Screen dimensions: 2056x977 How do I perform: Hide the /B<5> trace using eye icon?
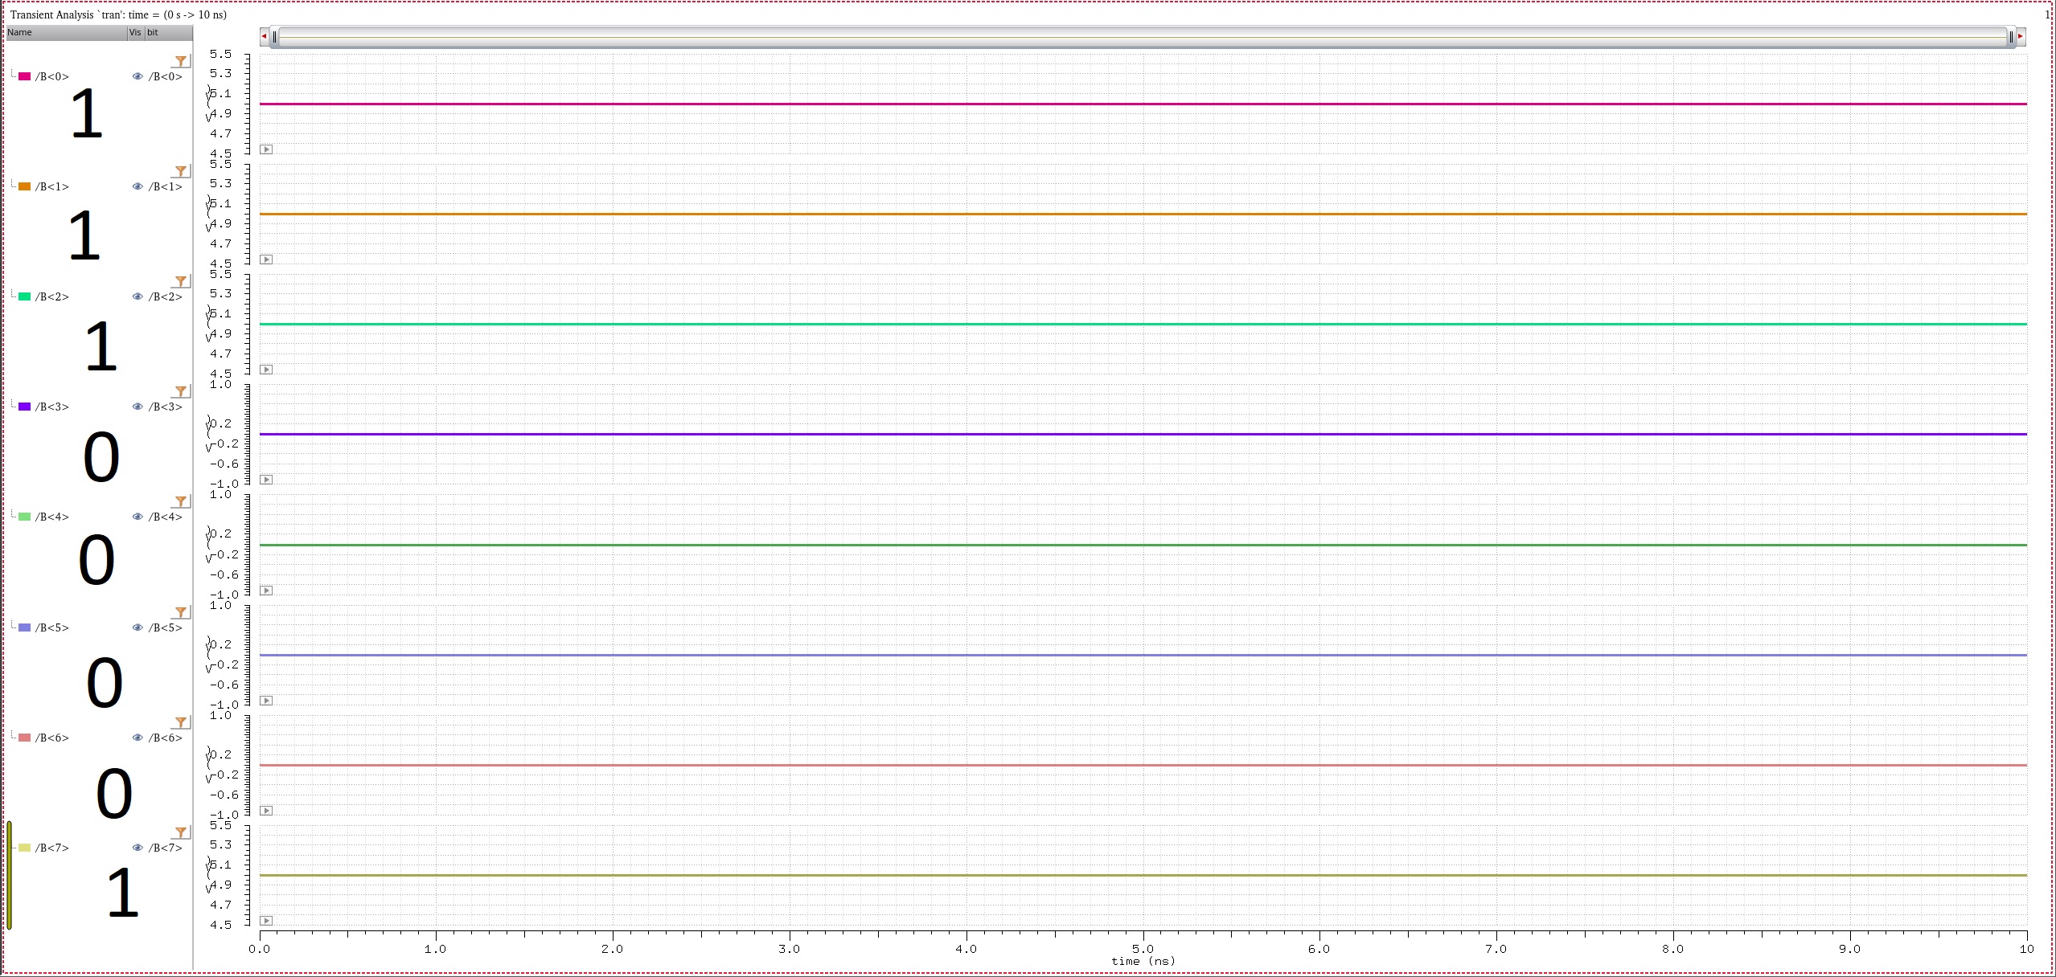[x=137, y=627]
